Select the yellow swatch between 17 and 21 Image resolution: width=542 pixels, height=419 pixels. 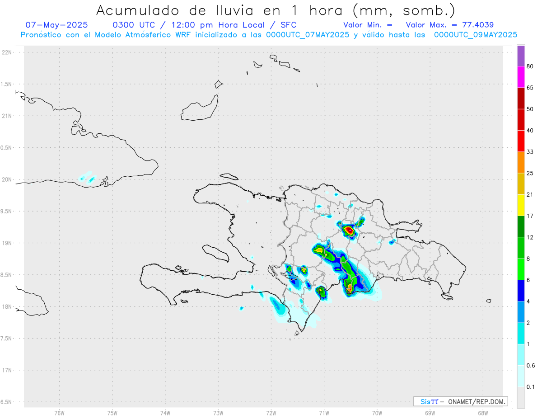tap(521, 205)
